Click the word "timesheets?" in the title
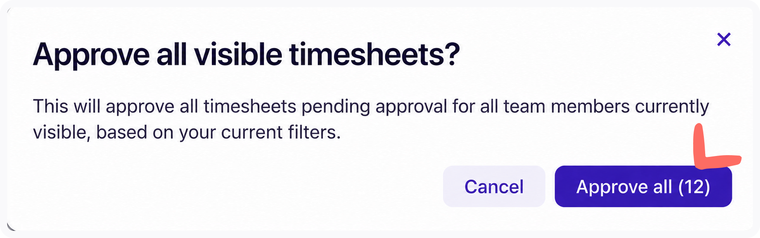Screen dimensions: 760x238 tap(375, 54)
